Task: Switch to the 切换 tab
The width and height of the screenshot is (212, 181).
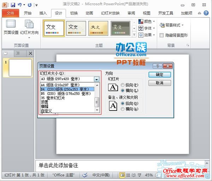Action: pyautogui.click(x=74, y=13)
